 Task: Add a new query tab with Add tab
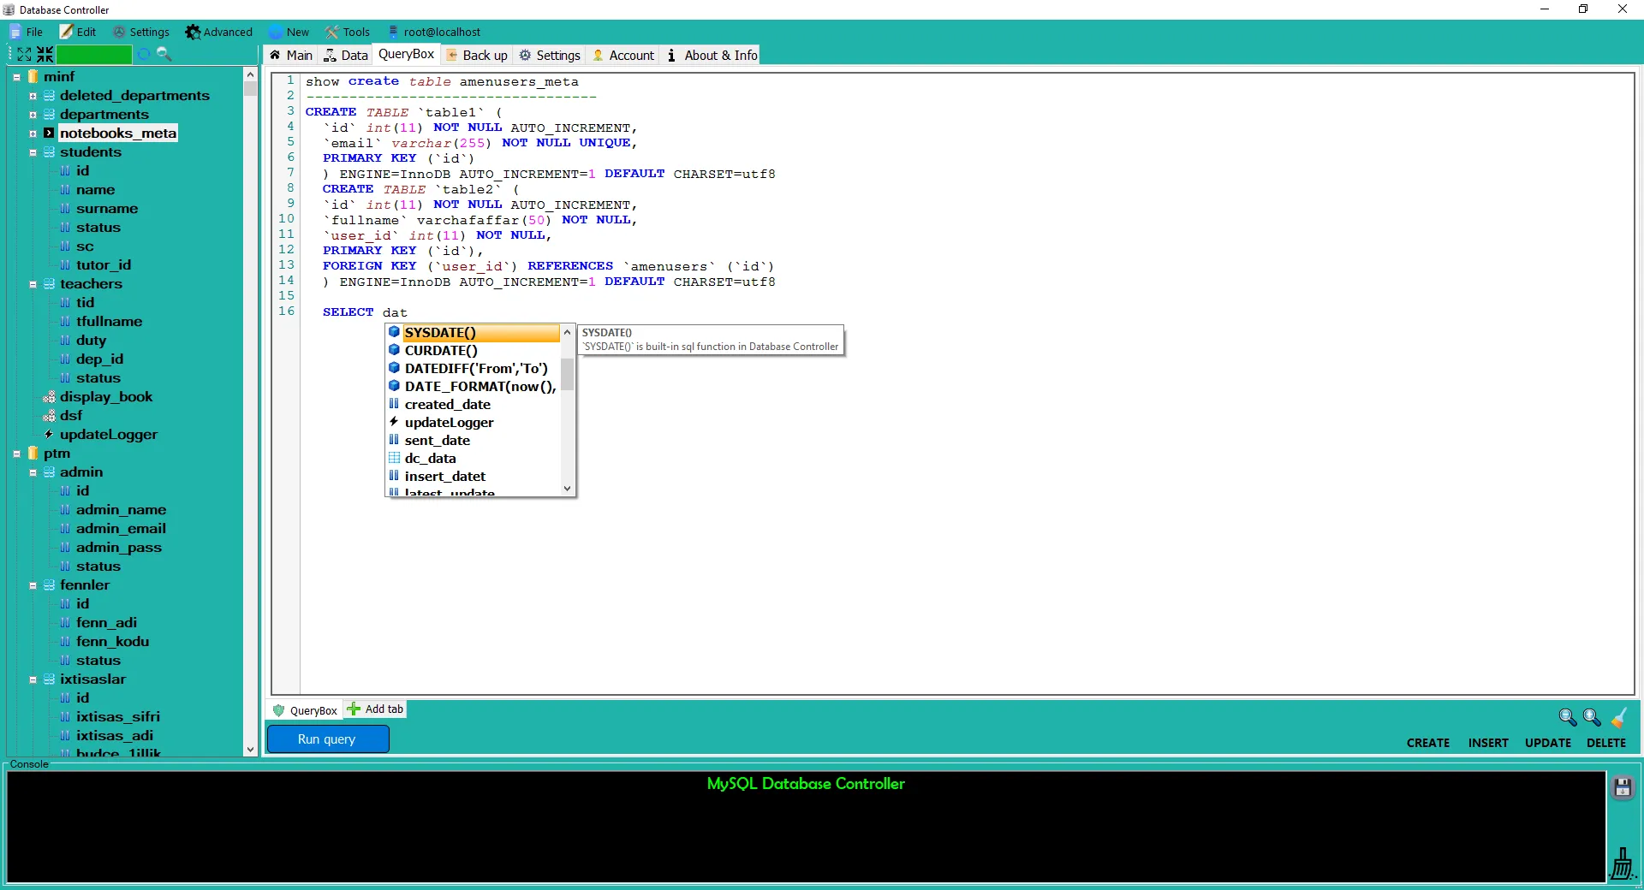[375, 709]
